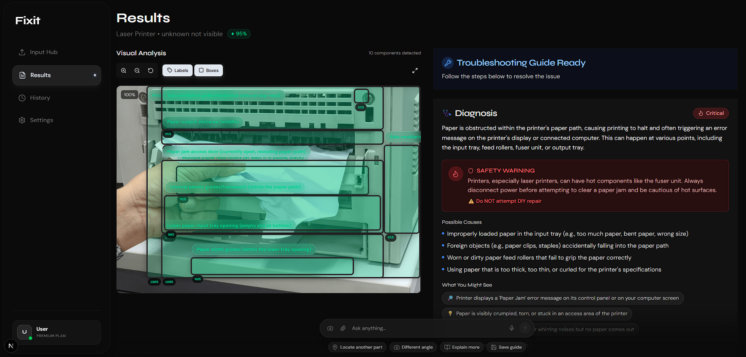Click the Ask anything text field

pos(426,328)
